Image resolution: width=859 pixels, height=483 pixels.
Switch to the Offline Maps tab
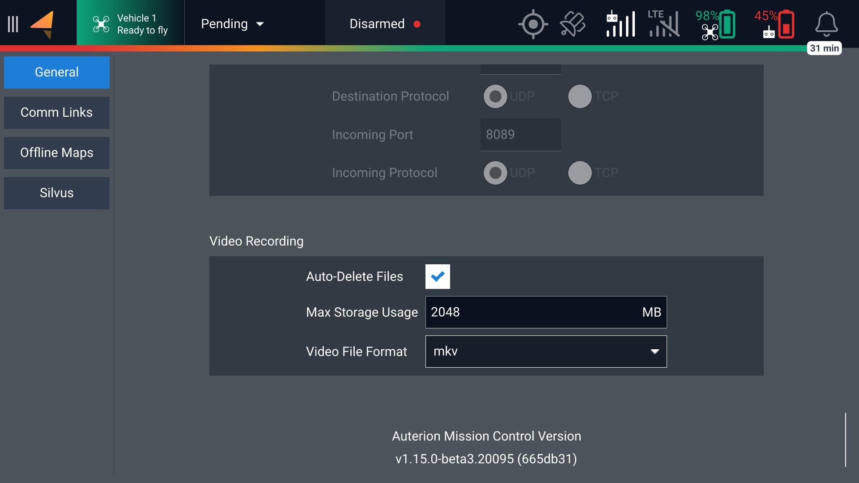tap(57, 153)
